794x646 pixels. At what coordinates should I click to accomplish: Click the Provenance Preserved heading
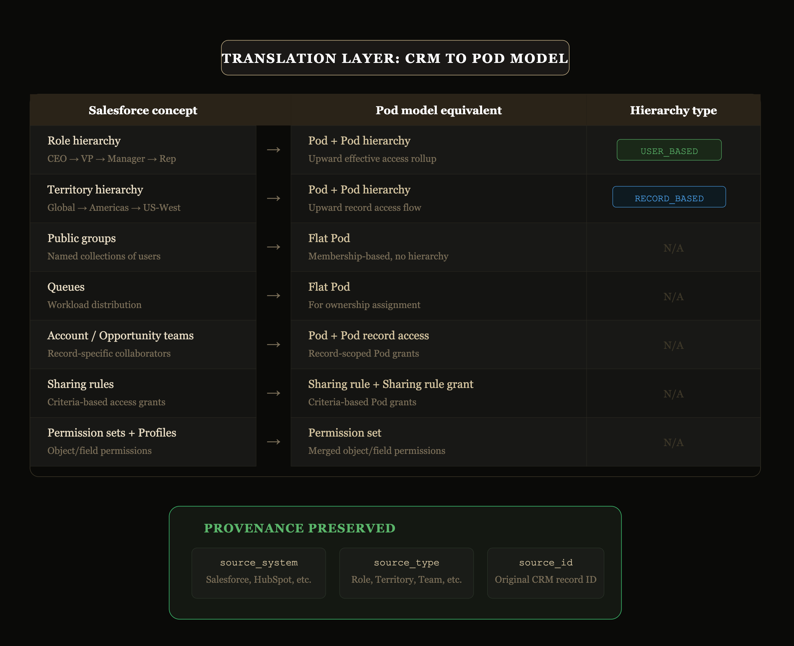[x=300, y=528]
